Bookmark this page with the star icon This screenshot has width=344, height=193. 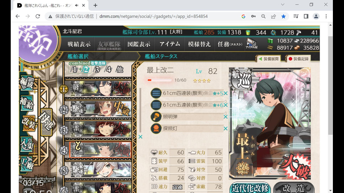tap(283, 16)
